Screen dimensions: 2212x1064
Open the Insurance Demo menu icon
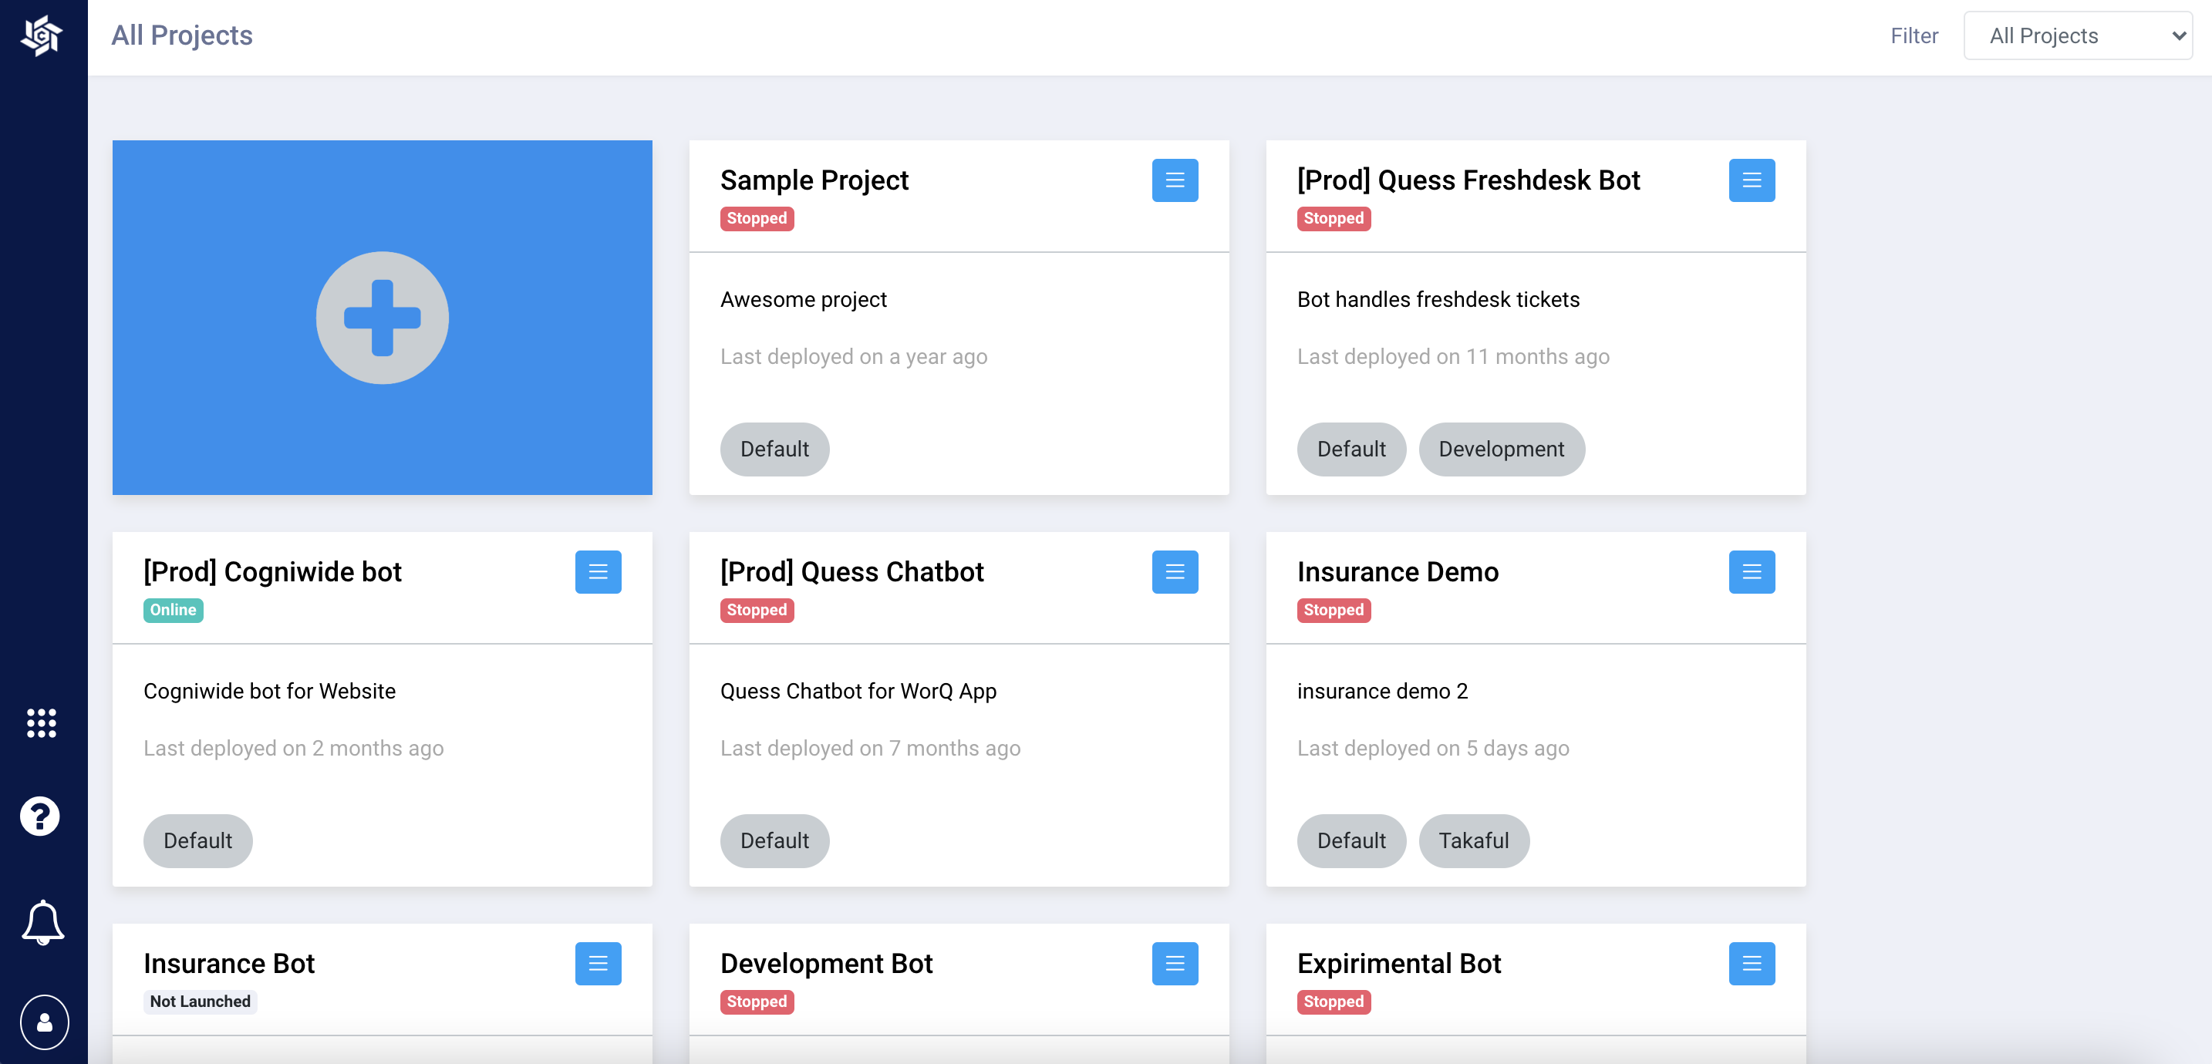1751,572
